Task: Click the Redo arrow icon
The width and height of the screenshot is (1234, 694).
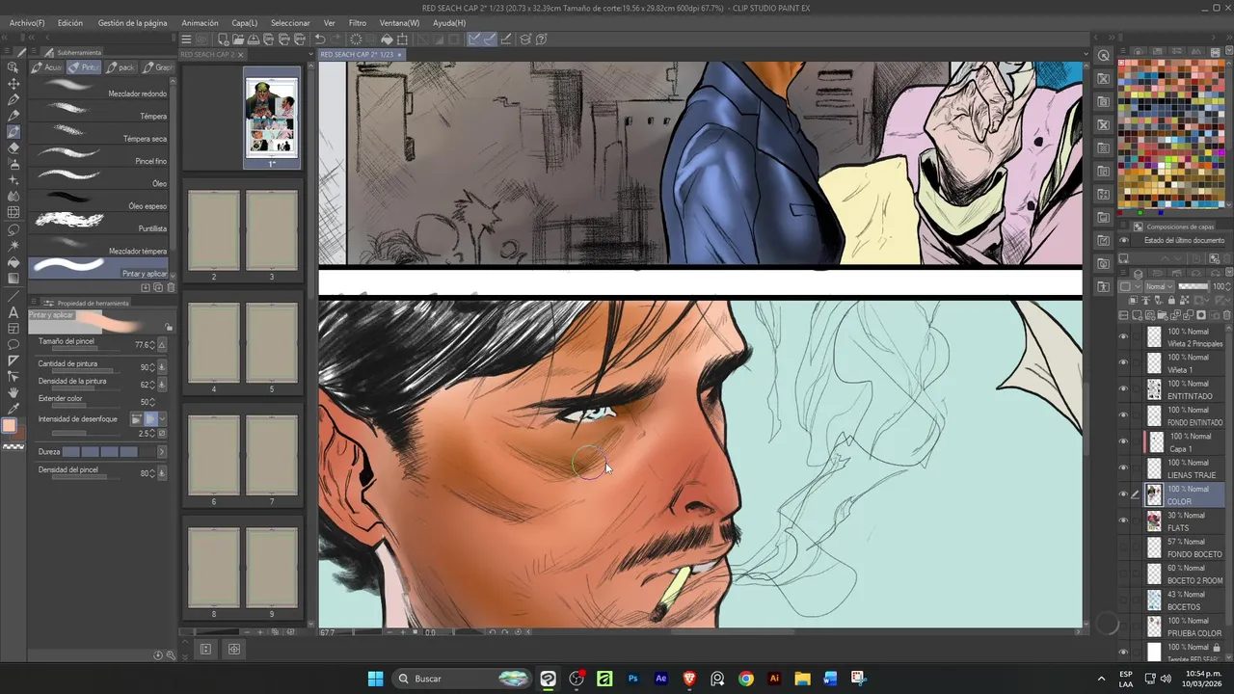Action: 335,40
